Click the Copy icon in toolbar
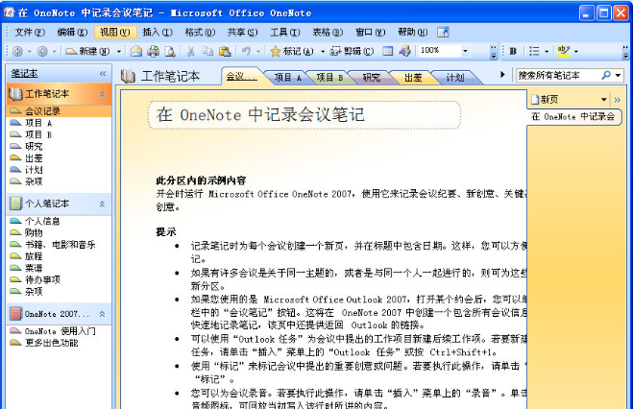Viewport: 633px width, 409px height. click(x=207, y=51)
